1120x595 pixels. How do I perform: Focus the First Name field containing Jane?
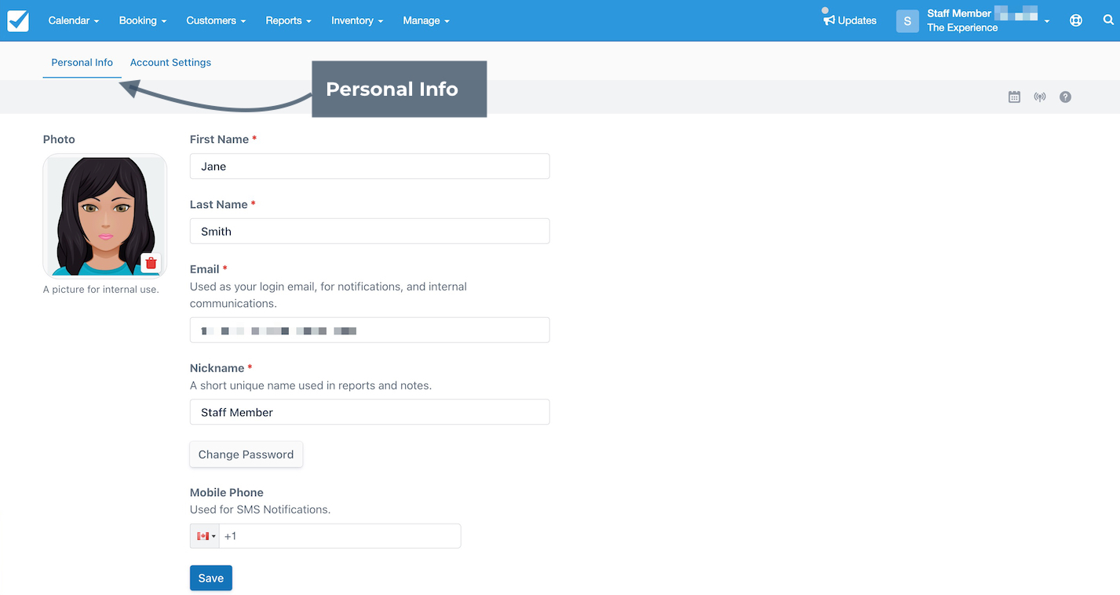[x=370, y=166]
